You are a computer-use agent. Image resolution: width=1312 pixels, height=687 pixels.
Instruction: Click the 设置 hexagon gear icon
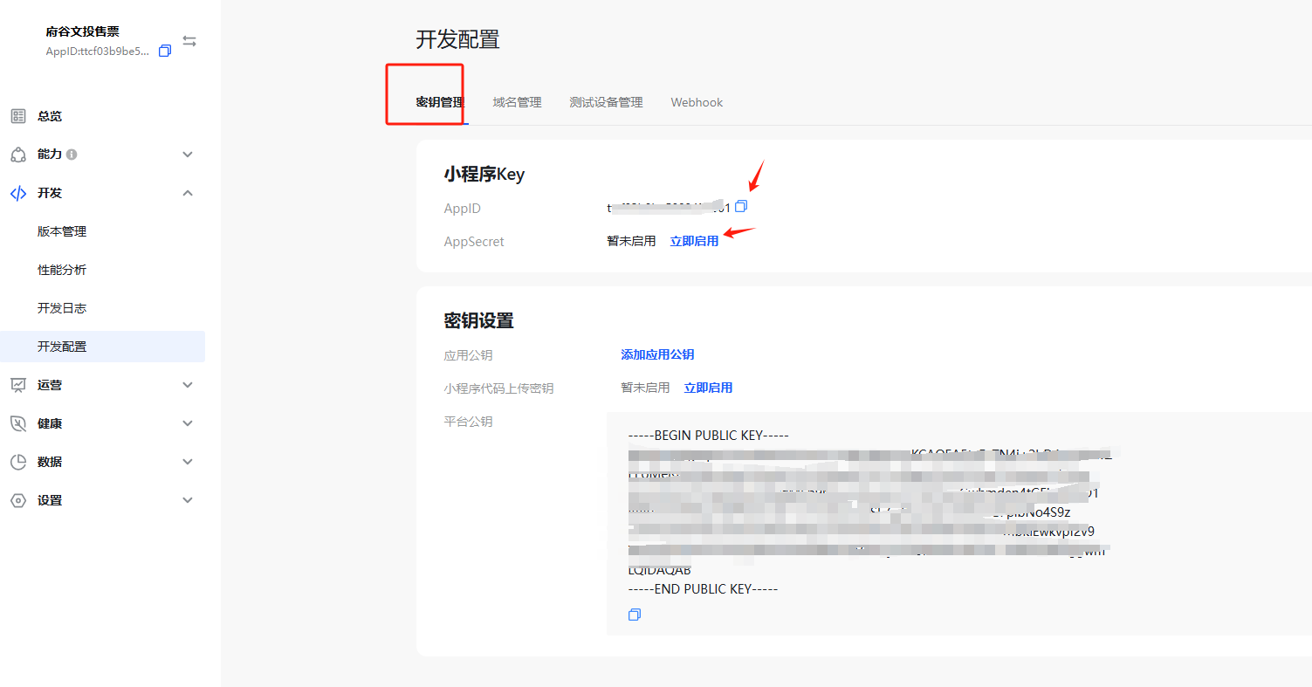(17, 500)
